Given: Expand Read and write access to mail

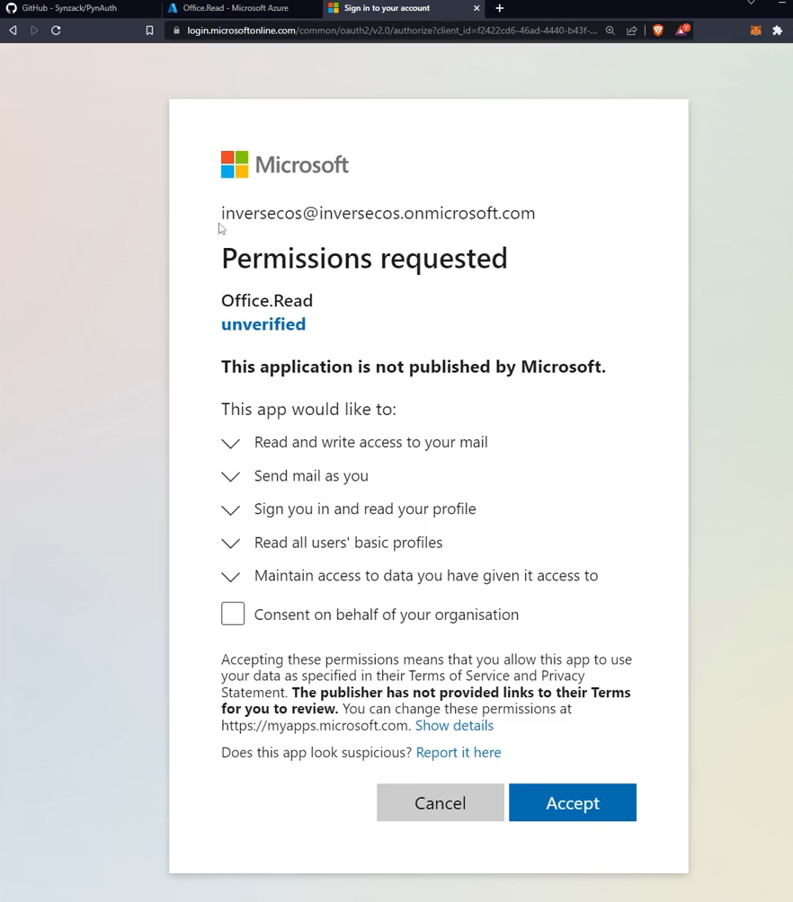Looking at the screenshot, I should [x=231, y=443].
